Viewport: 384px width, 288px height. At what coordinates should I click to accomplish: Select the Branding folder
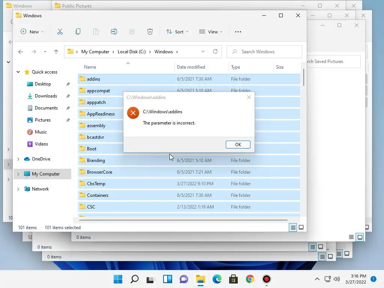coord(189,160)
